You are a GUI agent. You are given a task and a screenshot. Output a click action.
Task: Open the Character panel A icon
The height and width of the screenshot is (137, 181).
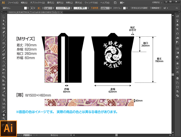(177, 72)
